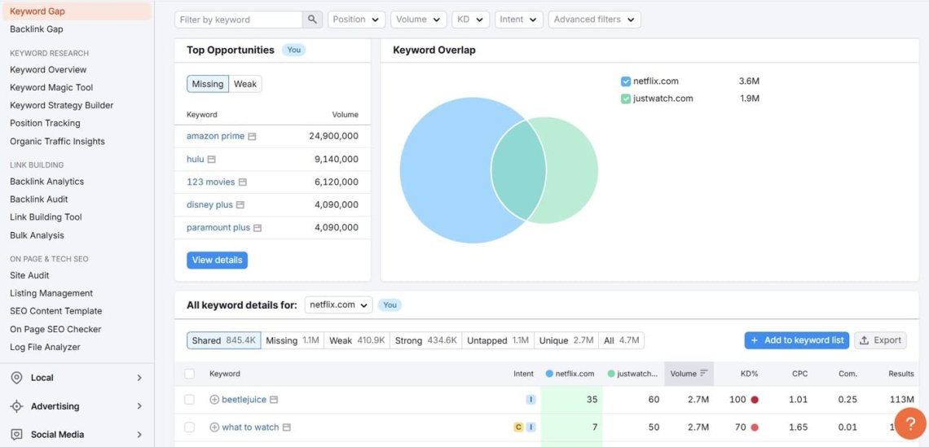Open the Intent filter dropdown
This screenshot has width=929, height=447.
519,20
